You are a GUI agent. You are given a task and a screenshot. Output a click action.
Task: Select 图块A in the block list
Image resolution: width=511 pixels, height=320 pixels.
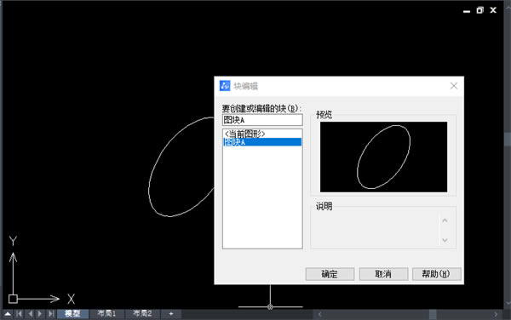262,142
